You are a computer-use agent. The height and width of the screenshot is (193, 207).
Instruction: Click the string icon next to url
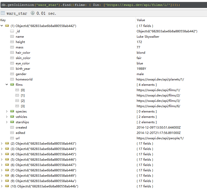pos(12,138)
